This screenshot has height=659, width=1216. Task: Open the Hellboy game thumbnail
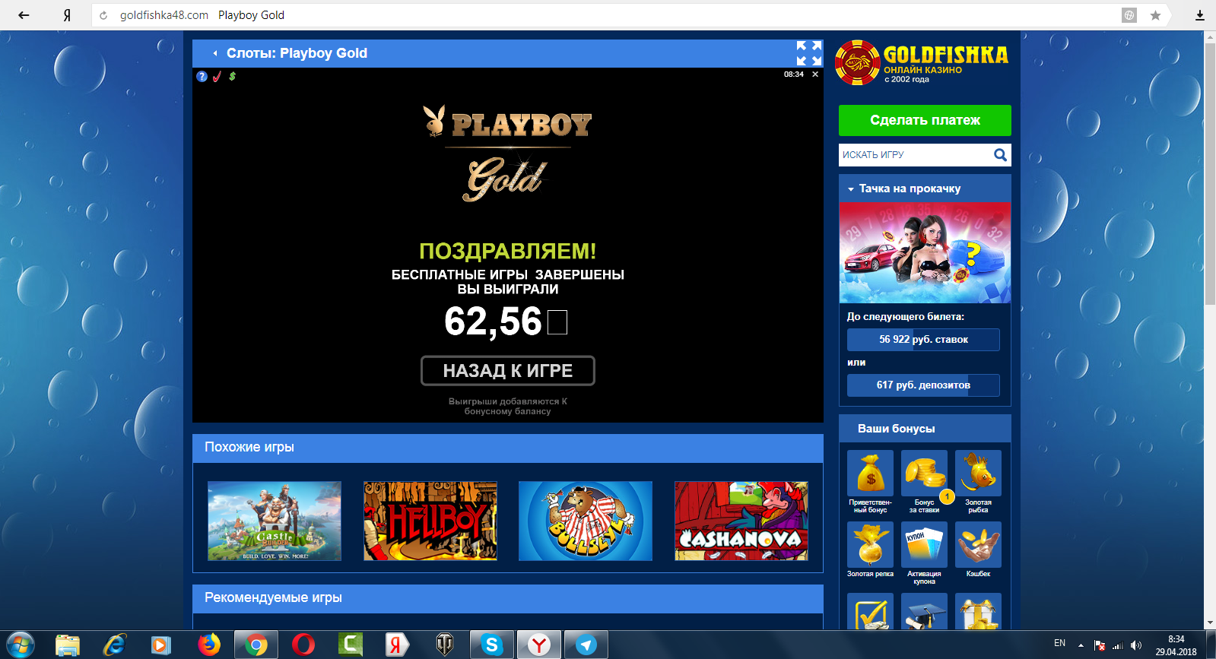430,521
